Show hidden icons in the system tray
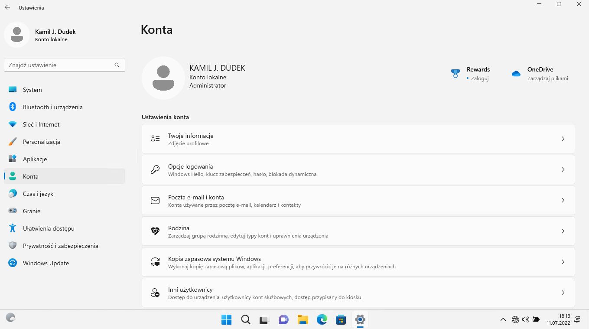The image size is (589, 329). pos(503,319)
